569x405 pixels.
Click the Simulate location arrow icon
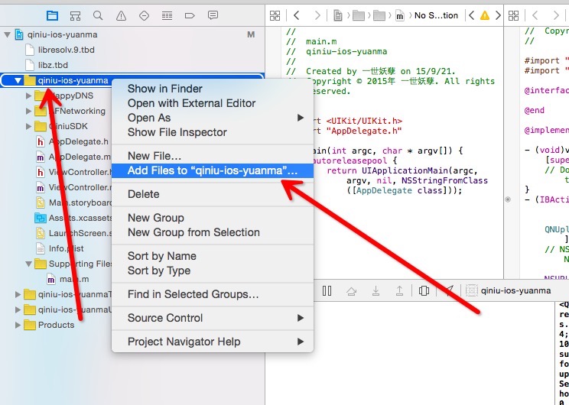pyautogui.click(x=449, y=290)
